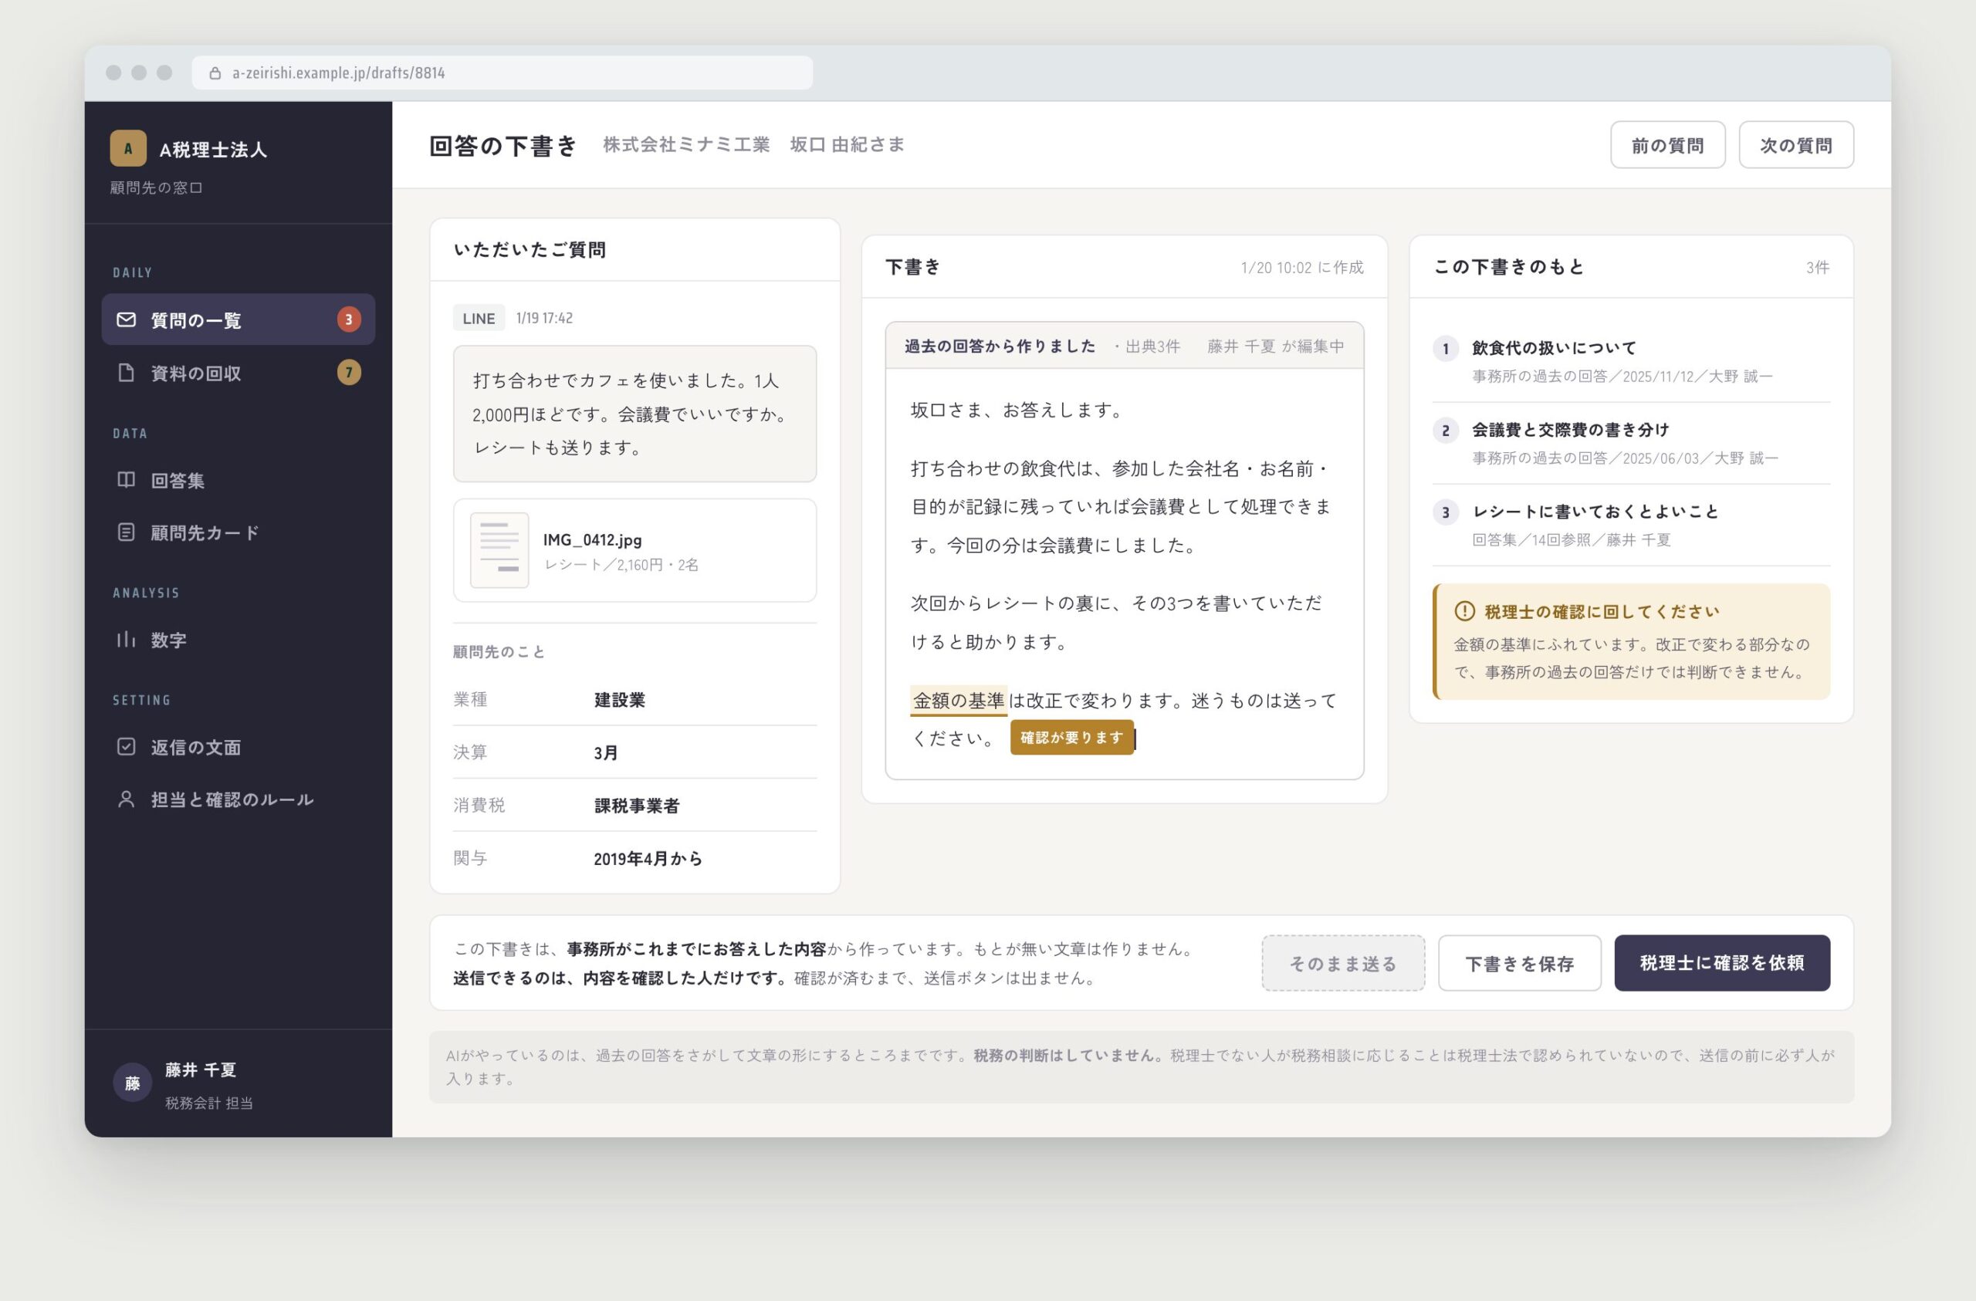Image resolution: width=1976 pixels, height=1301 pixels.
Task: Click the bar chart icon beside 数字
Action: tap(126, 639)
